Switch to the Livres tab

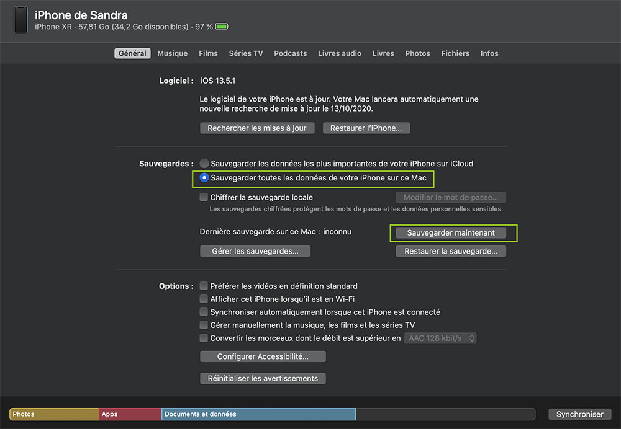[383, 53]
